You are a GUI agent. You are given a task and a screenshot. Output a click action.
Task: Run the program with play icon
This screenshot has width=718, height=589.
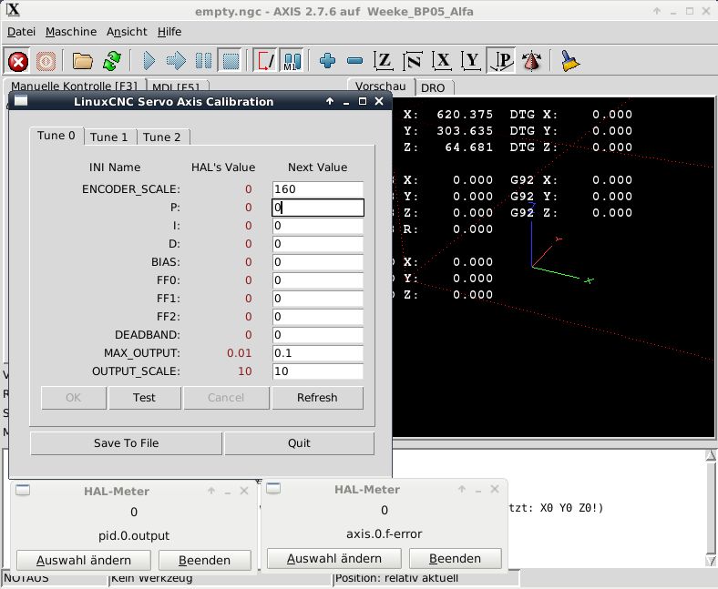click(x=149, y=61)
